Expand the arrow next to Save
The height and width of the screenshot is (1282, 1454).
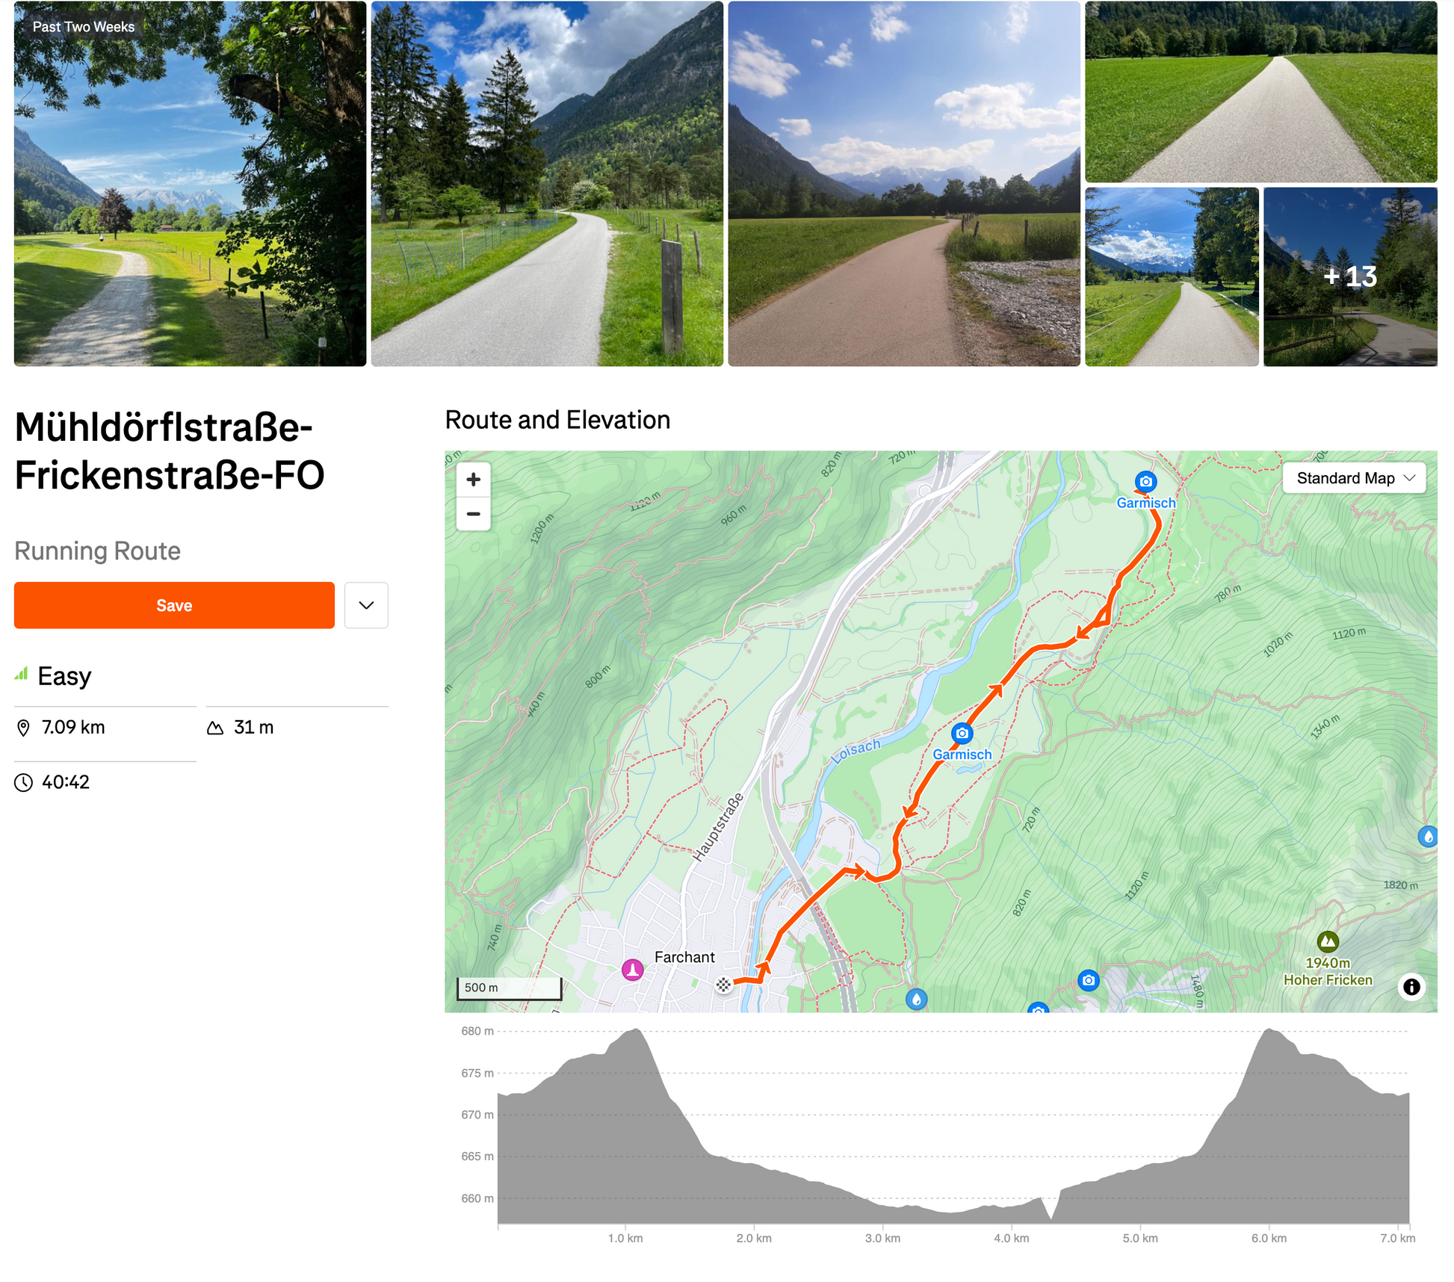(x=366, y=605)
